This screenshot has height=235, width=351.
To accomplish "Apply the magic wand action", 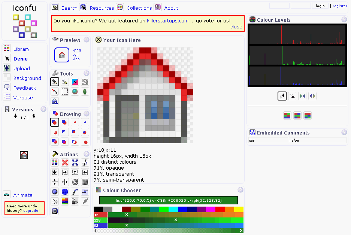I will click(75, 192).
